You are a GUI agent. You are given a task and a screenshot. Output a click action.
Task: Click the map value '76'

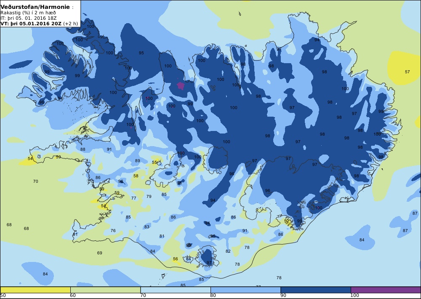113,230
